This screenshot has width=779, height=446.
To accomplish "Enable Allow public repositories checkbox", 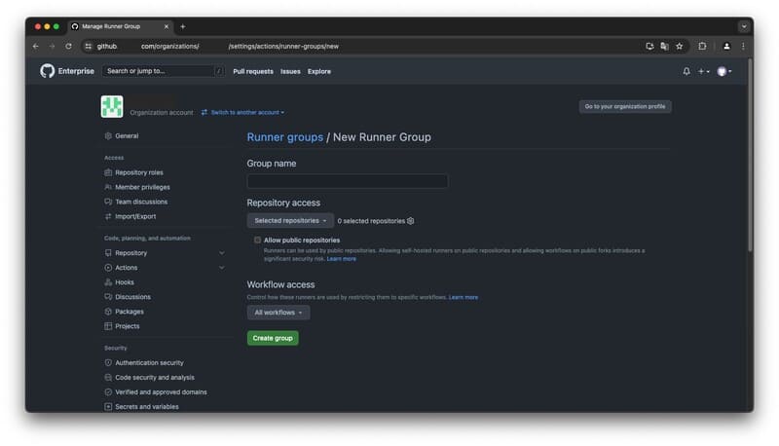I will click(x=258, y=240).
